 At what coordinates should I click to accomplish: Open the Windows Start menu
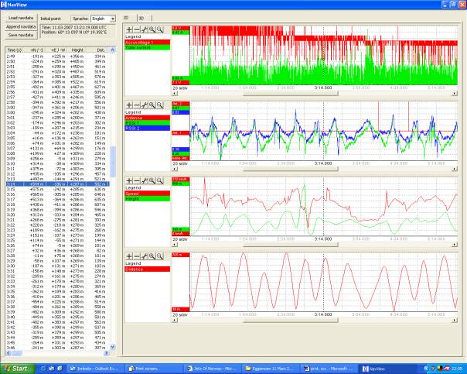click(x=17, y=369)
